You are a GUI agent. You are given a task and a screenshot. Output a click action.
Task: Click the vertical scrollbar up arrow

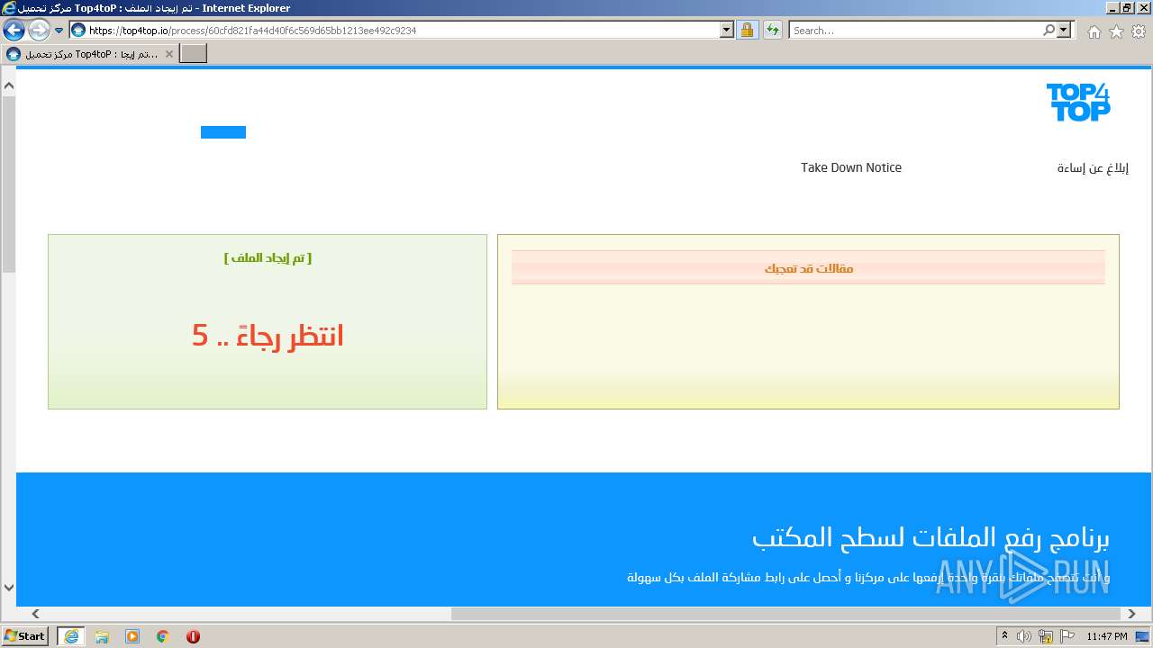pyautogui.click(x=9, y=85)
